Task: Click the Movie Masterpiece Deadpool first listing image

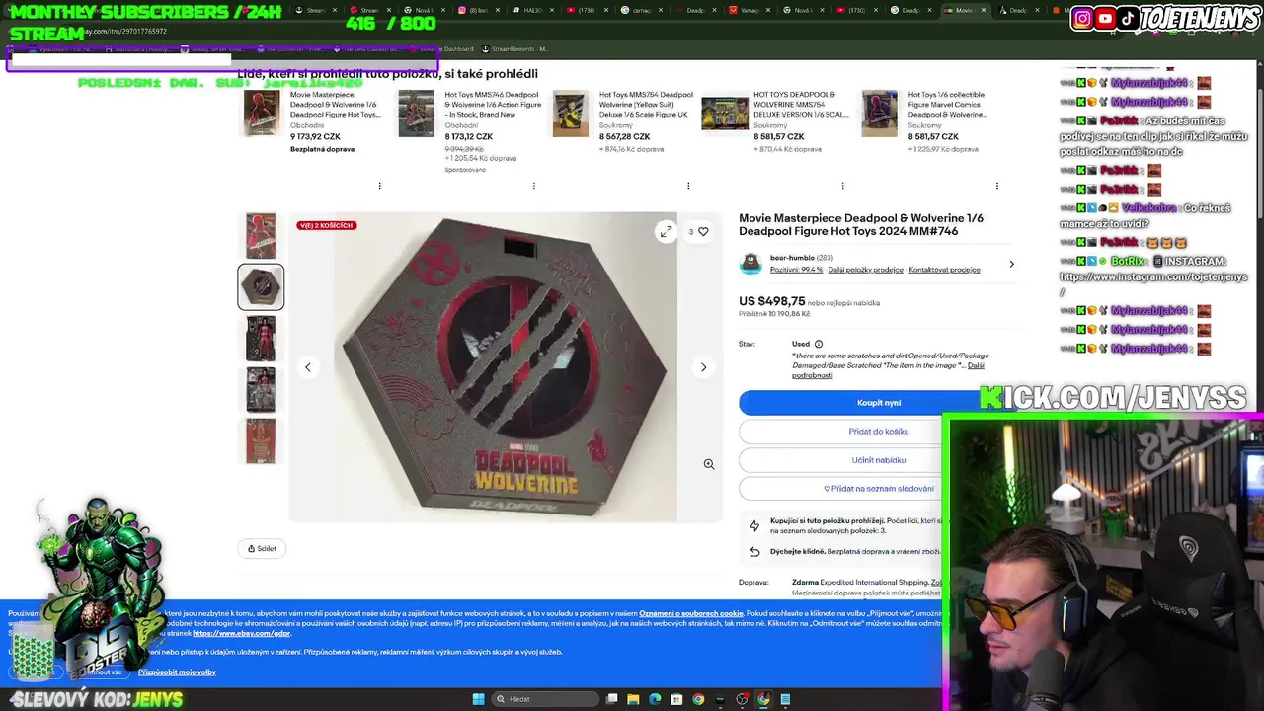Action: click(262, 113)
